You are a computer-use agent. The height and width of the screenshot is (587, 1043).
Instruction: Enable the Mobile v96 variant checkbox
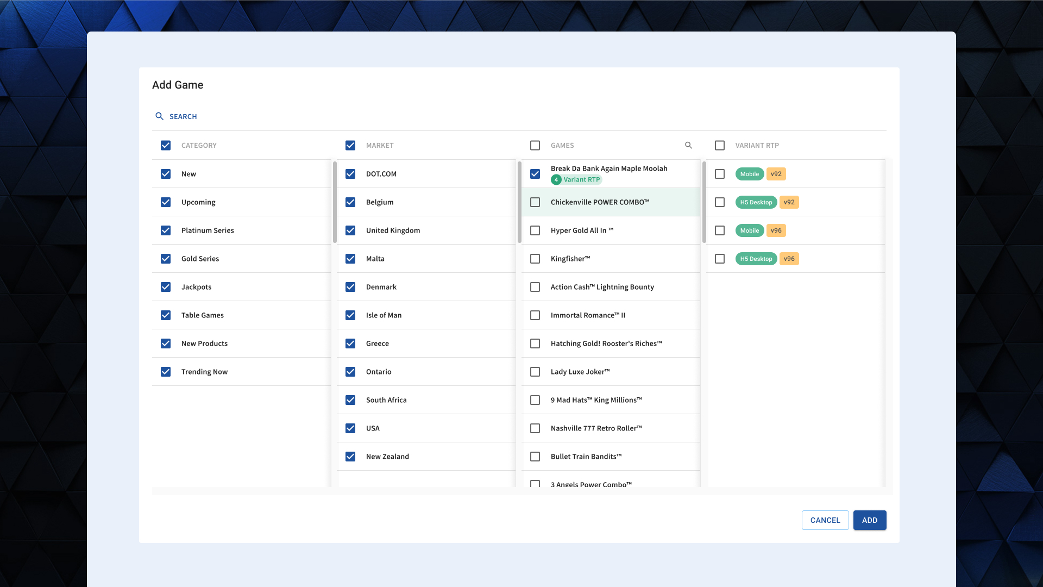point(720,230)
